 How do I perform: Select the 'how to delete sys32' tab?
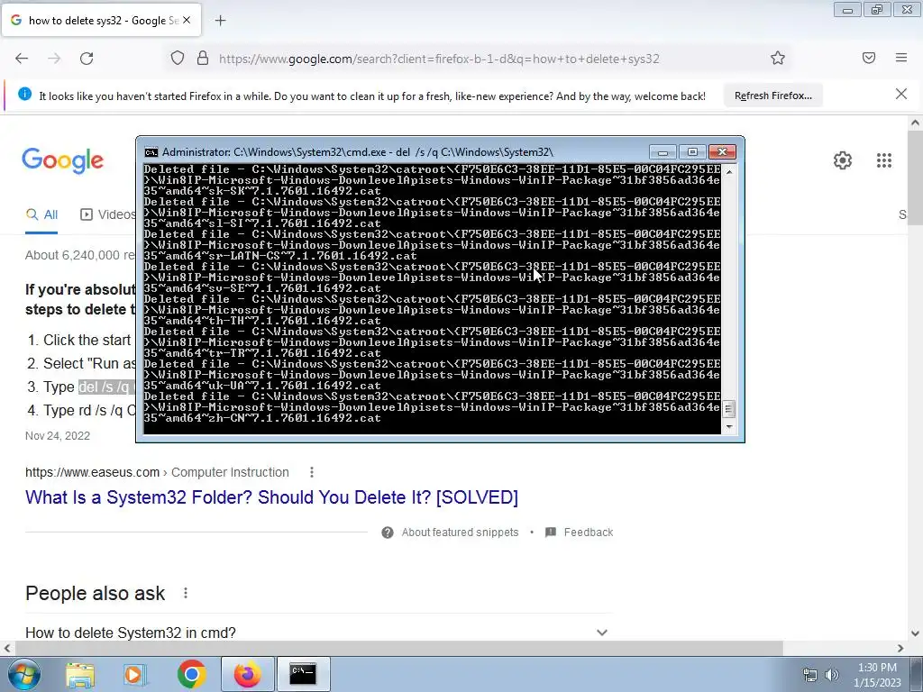tap(102, 20)
